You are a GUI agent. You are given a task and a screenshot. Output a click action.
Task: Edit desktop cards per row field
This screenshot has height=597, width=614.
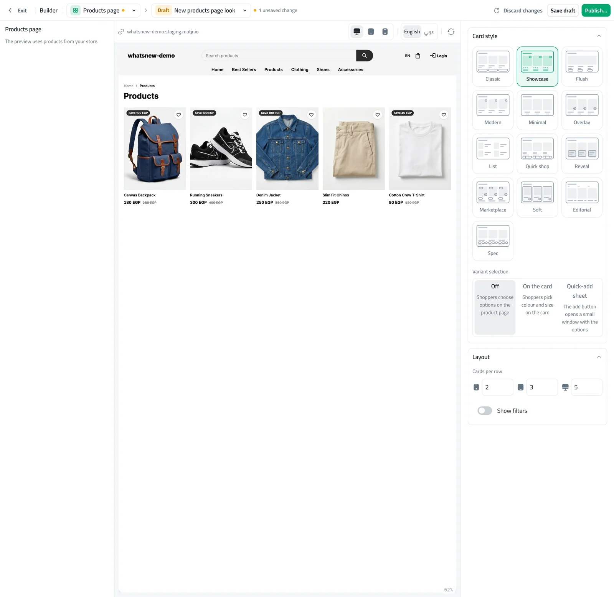pyautogui.click(x=586, y=387)
